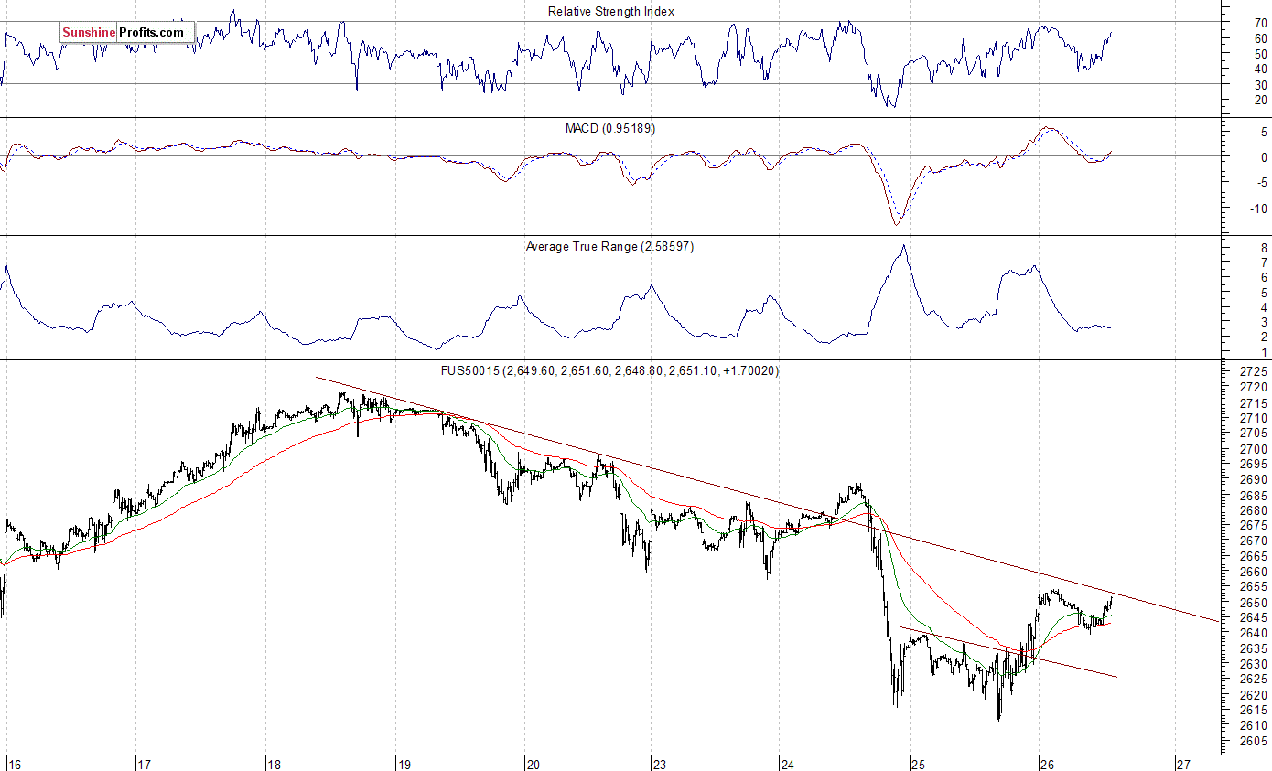The height and width of the screenshot is (771, 1272).
Task: Click date label 17 on time axis
Action: point(143,763)
